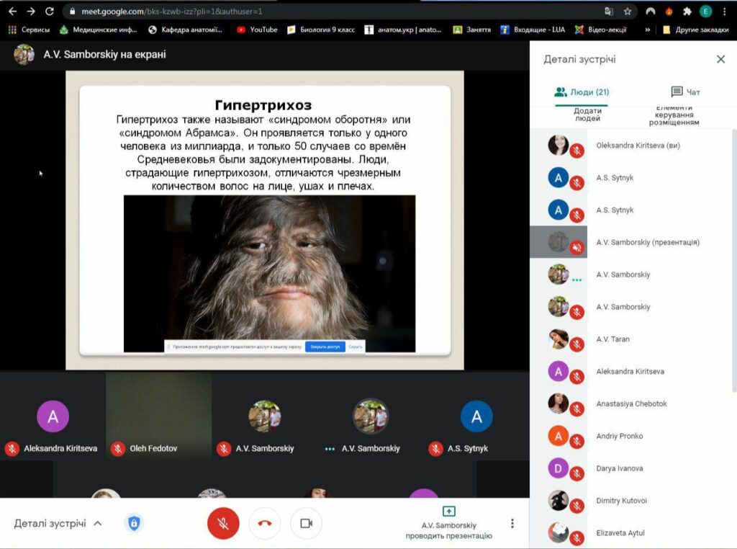Screen dimensions: 737x549
Task: Click A.V. Samborskiy проводить презентацію button
Action: (x=449, y=523)
